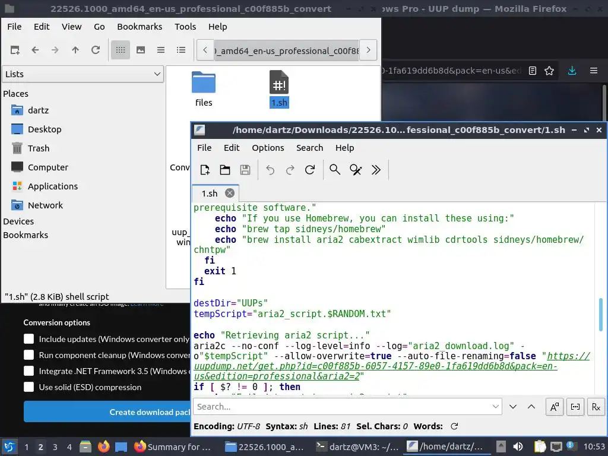Find next search match

[x=513, y=407]
